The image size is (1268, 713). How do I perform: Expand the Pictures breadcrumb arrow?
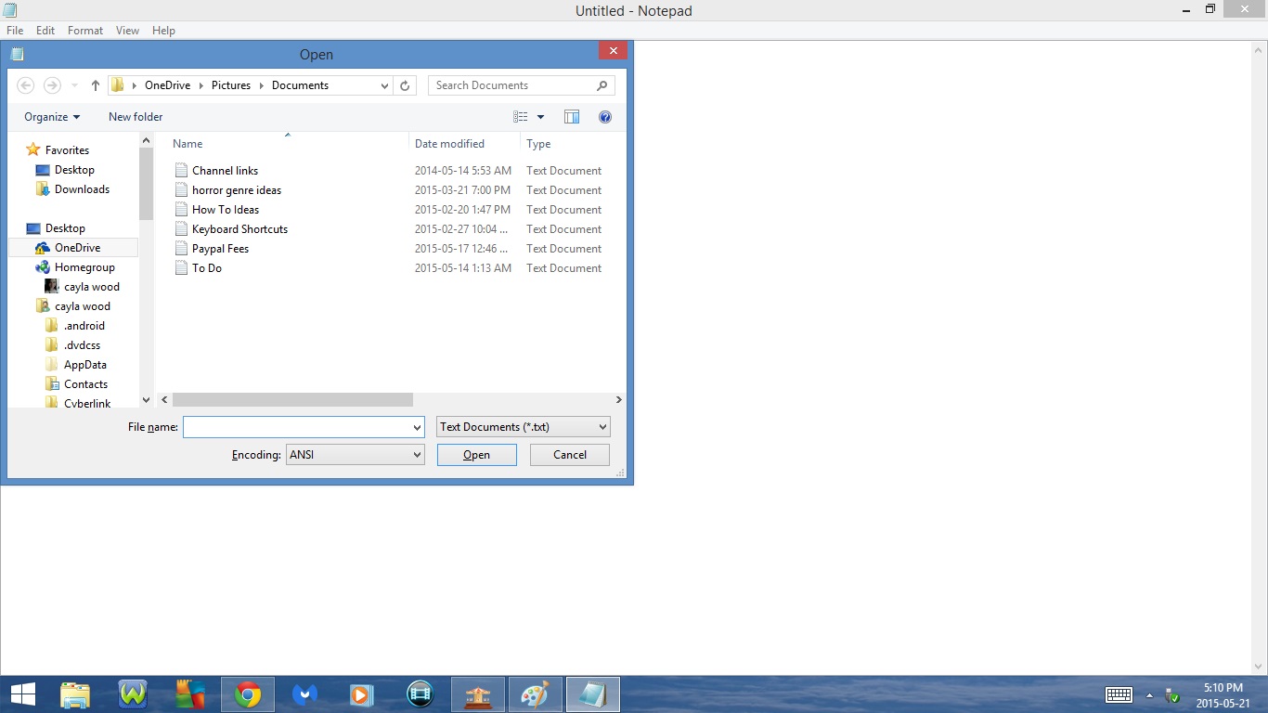tap(262, 85)
